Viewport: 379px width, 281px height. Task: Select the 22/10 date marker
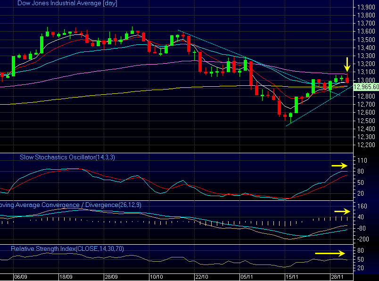point(202,277)
